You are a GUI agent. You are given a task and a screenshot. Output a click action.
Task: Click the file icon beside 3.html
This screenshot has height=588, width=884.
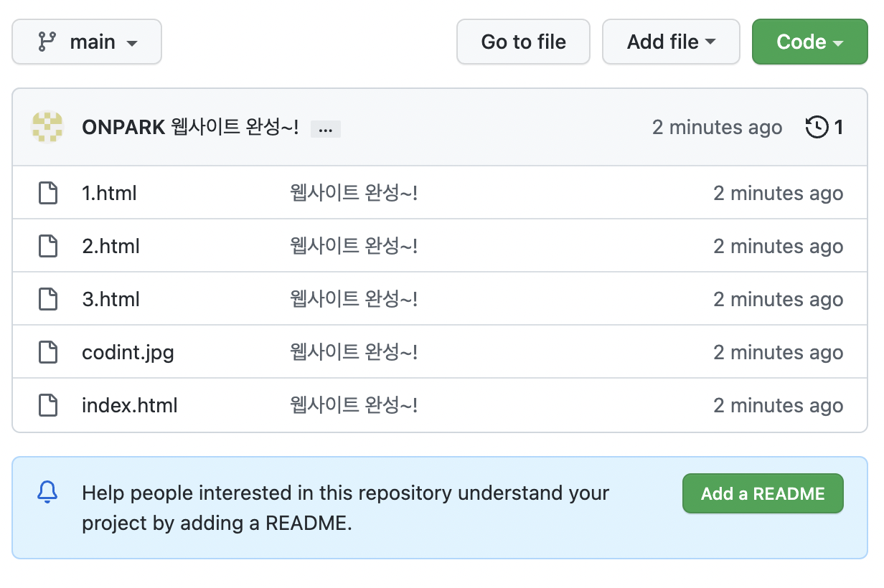(48, 299)
